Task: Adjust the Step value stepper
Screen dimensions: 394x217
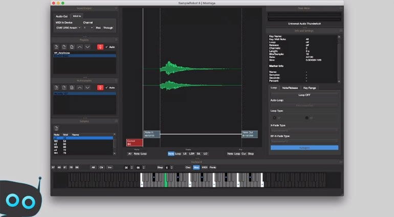Action: click(x=171, y=167)
